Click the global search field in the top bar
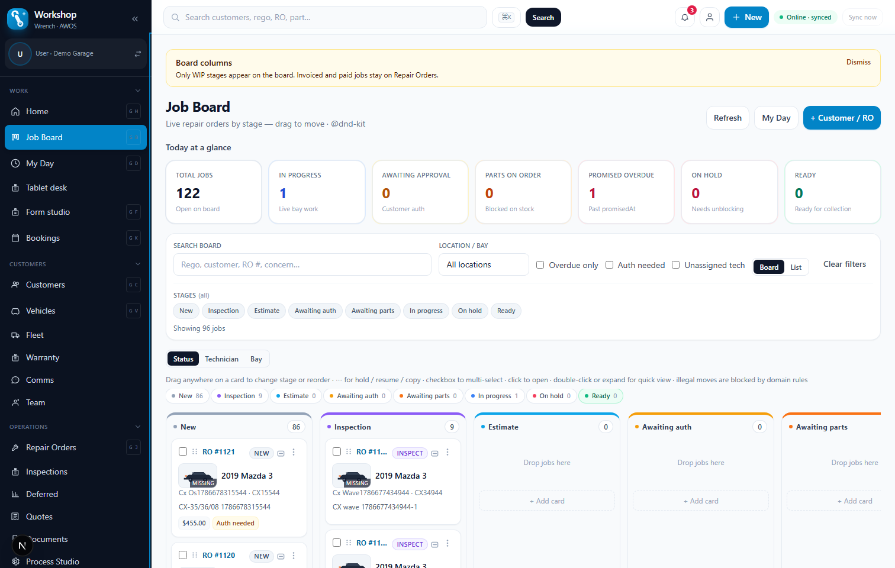The height and width of the screenshot is (568, 895). click(x=325, y=17)
